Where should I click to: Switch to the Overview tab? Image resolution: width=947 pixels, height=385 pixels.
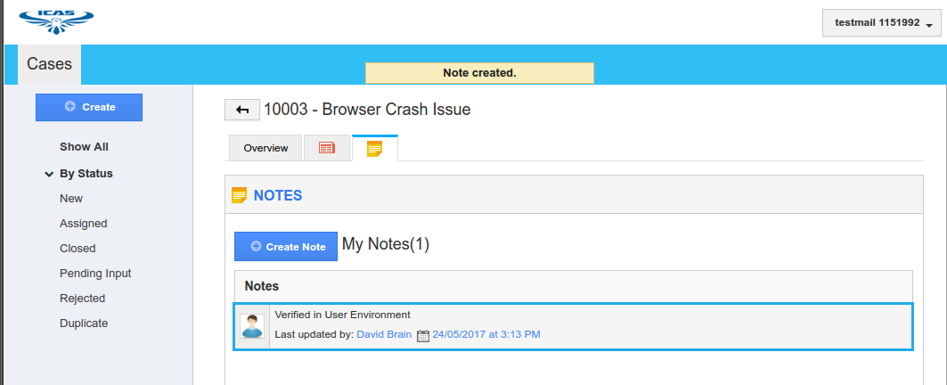click(265, 148)
